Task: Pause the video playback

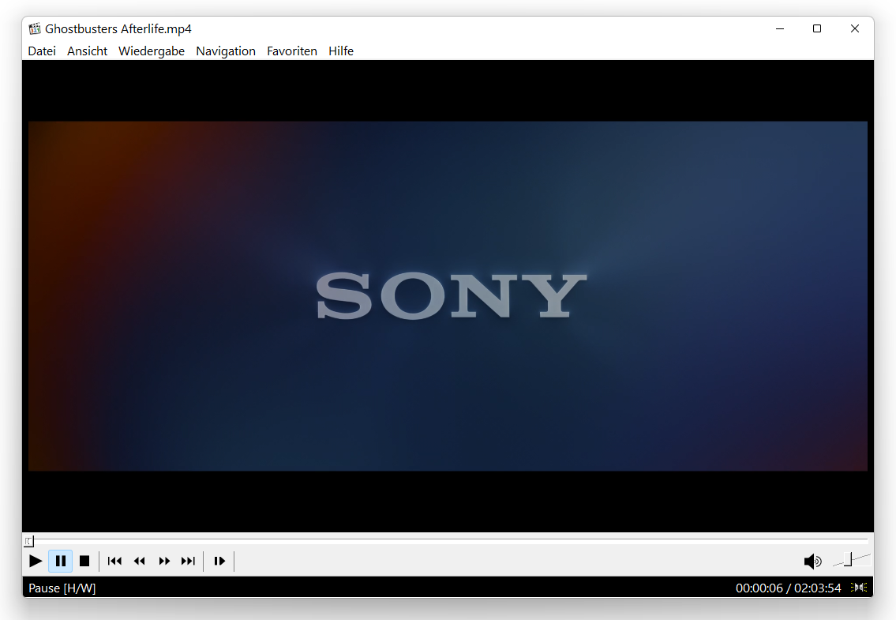Action: [61, 561]
